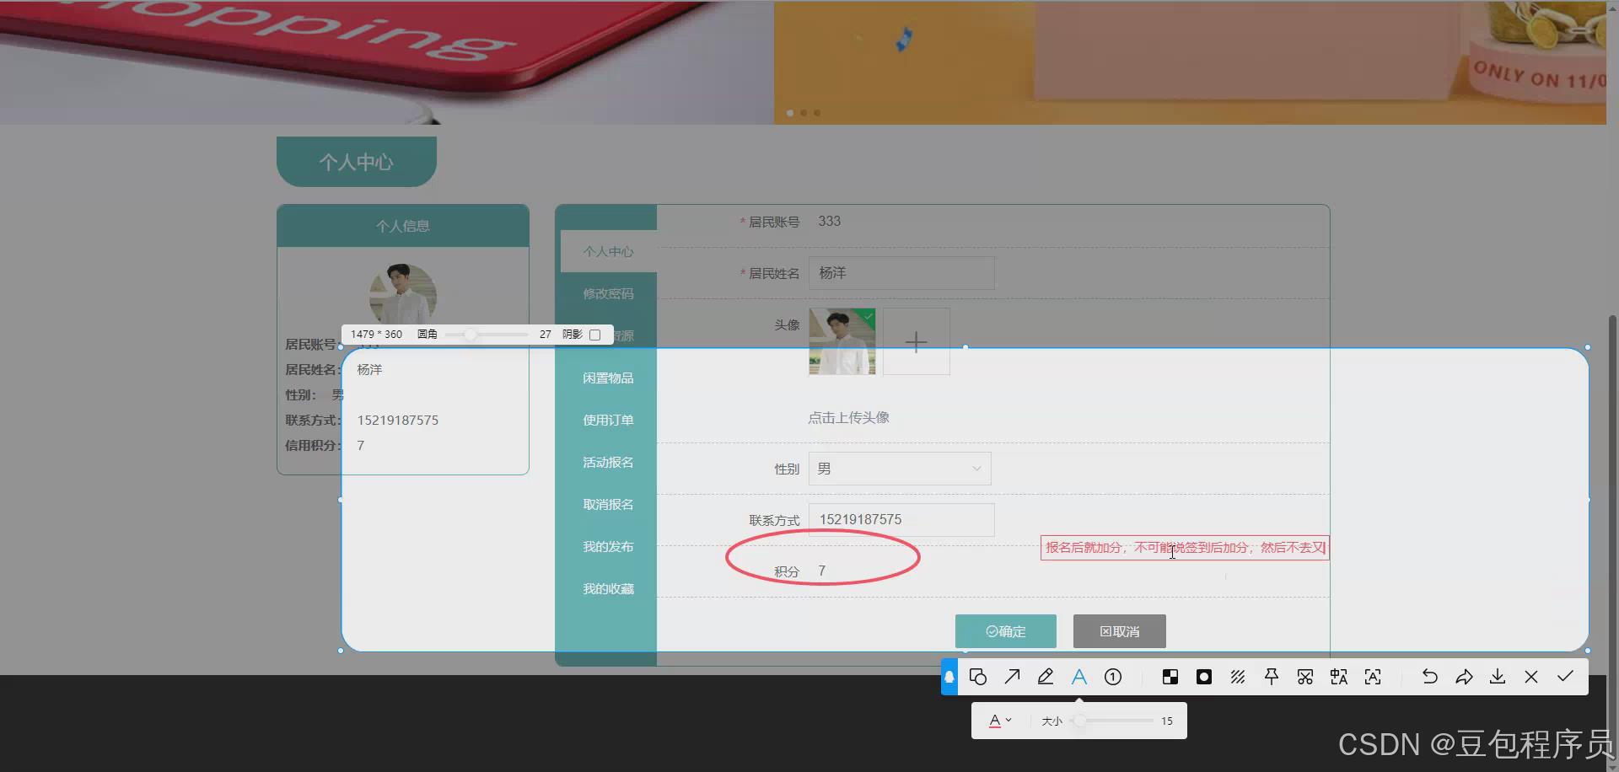Screen dimensions: 1619x772
Task: Select the mosaic pixelate tool
Action: click(x=1170, y=677)
